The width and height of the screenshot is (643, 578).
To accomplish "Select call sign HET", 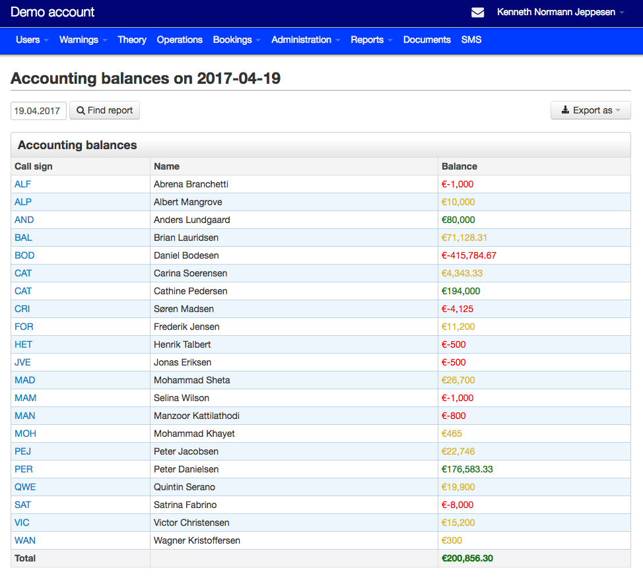I will pos(23,344).
